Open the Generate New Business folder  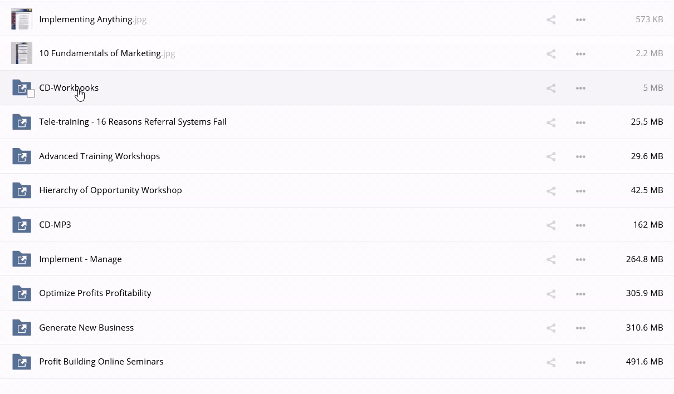[x=86, y=327]
